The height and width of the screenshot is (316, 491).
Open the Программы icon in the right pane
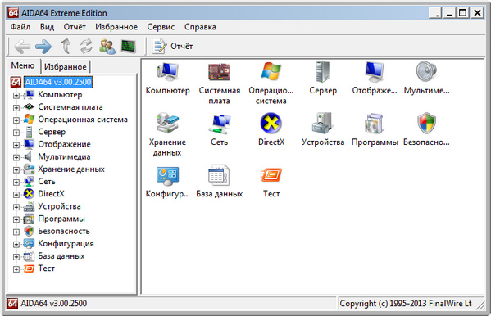(375, 124)
